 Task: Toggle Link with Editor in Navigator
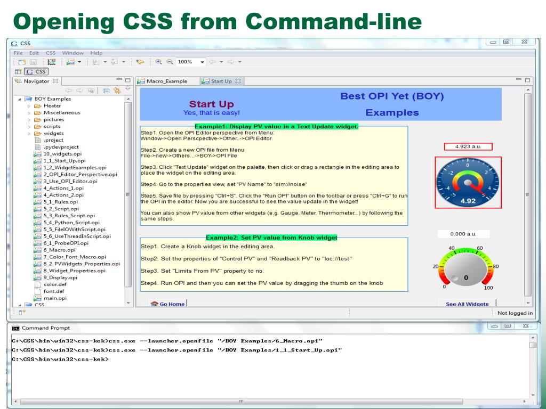[117, 91]
